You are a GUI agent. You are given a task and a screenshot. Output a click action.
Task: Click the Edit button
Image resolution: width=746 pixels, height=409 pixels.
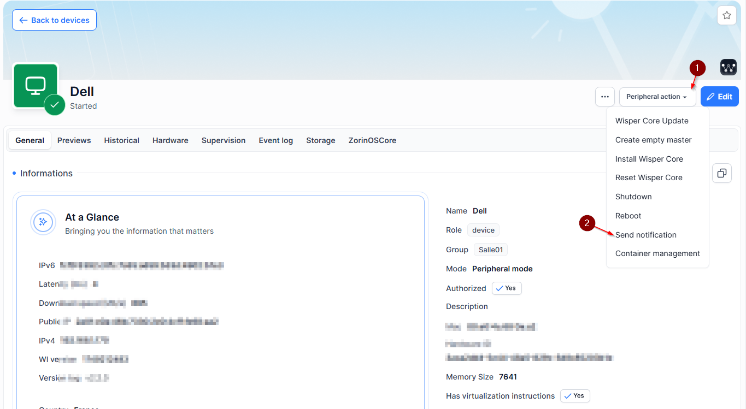(x=719, y=97)
